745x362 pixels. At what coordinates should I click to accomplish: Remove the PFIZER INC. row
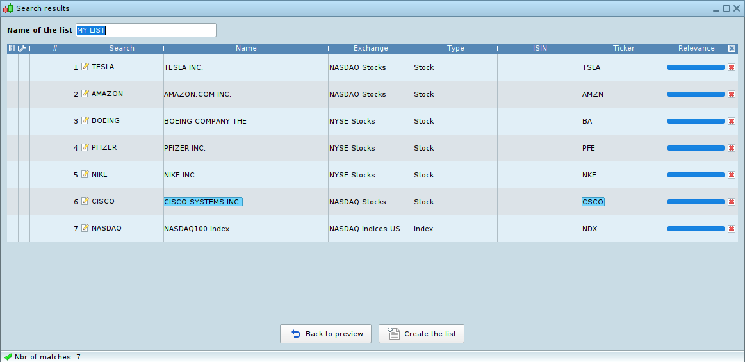point(732,148)
